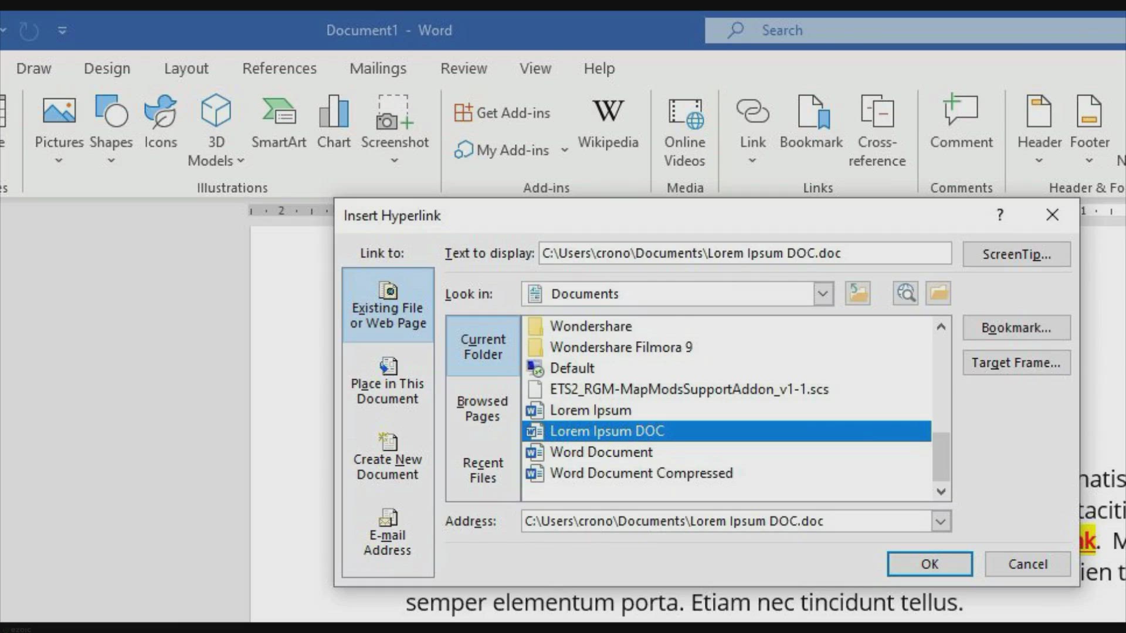Click Customize Quick Access Toolbar arrow

tap(62, 30)
